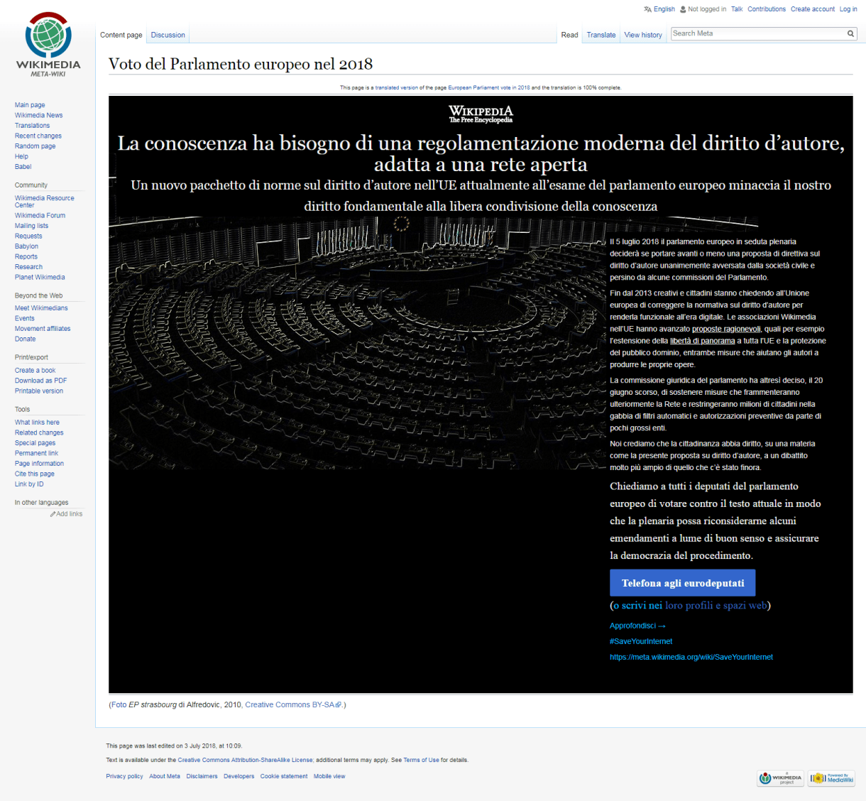
Task: Open the Content page tab
Action: 121,35
